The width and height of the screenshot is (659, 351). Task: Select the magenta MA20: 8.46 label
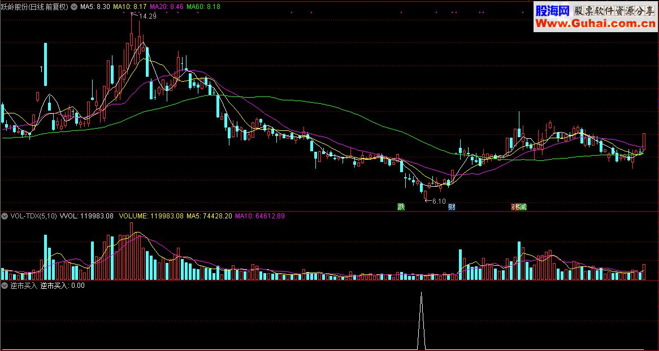coord(166,6)
